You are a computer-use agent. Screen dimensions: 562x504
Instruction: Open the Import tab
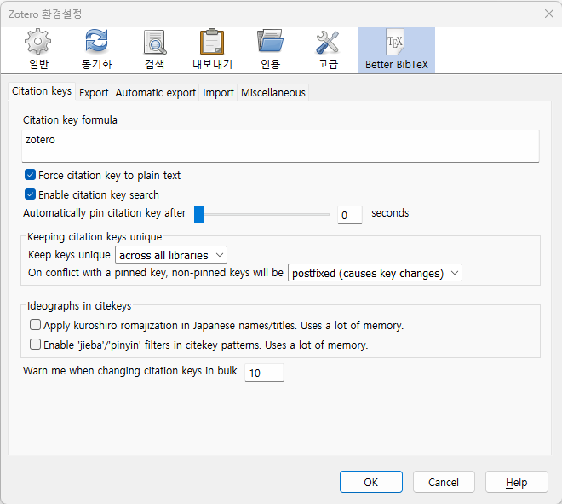(218, 93)
